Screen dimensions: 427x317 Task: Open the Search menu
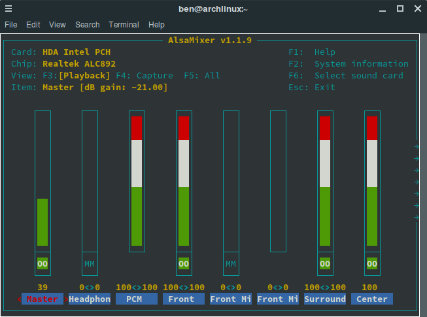pyautogui.click(x=88, y=25)
